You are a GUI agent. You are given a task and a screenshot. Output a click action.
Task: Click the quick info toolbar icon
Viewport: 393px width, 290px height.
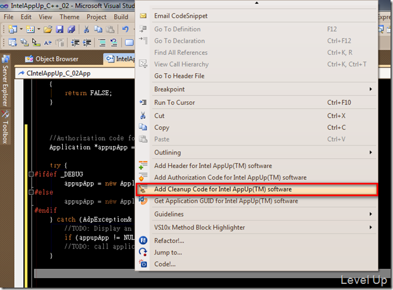[x=36, y=43]
